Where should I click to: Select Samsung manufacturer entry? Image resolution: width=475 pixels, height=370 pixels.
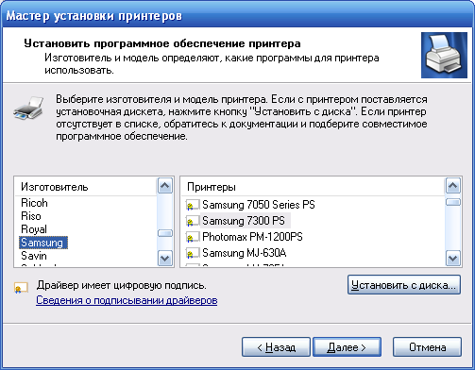click(x=43, y=243)
